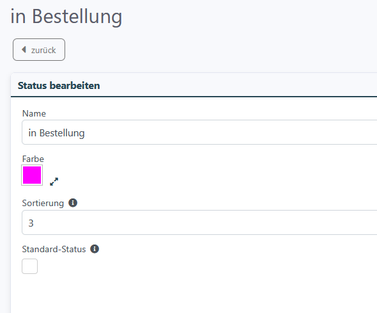
Task: Click the Name label above the field
Action: (34, 113)
